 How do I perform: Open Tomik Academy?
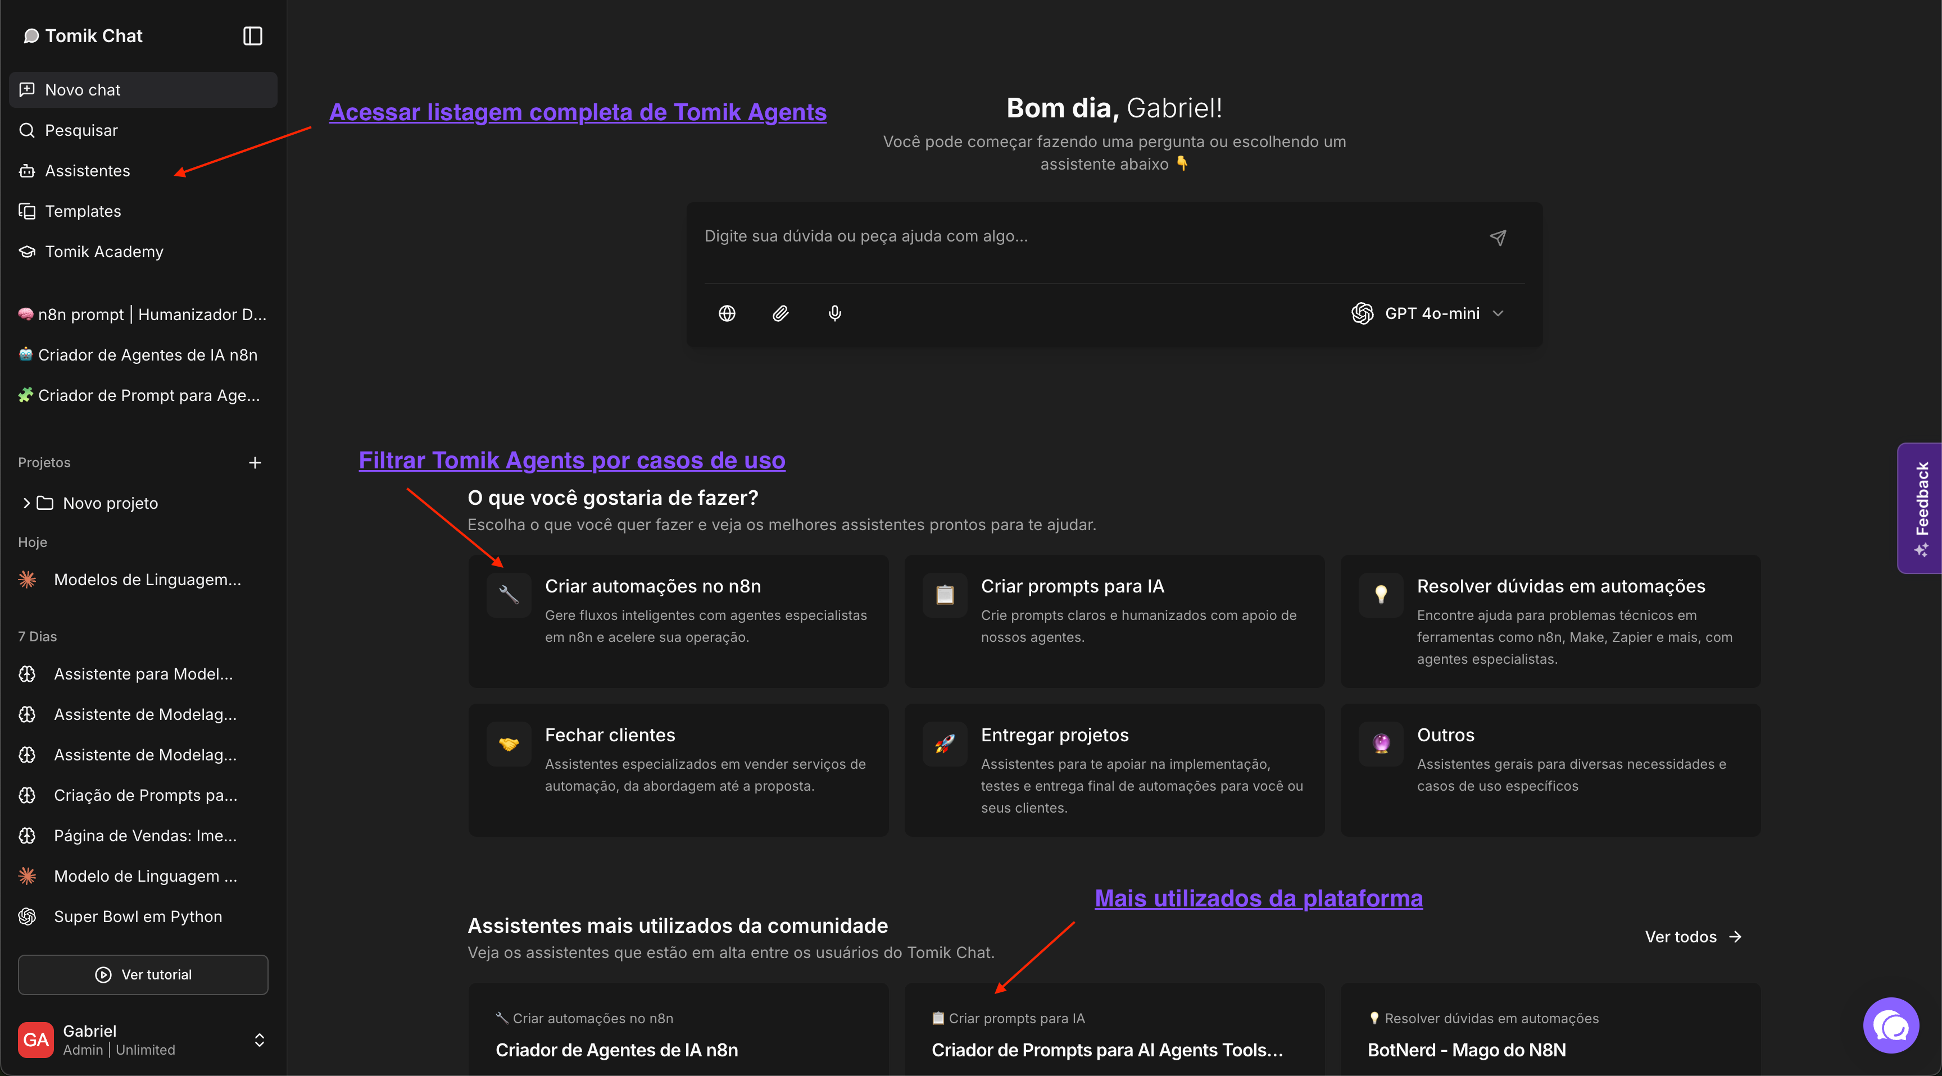143,252
